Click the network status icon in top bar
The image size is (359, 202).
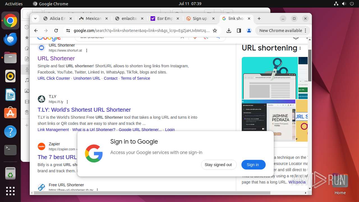click(x=336, y=4)
